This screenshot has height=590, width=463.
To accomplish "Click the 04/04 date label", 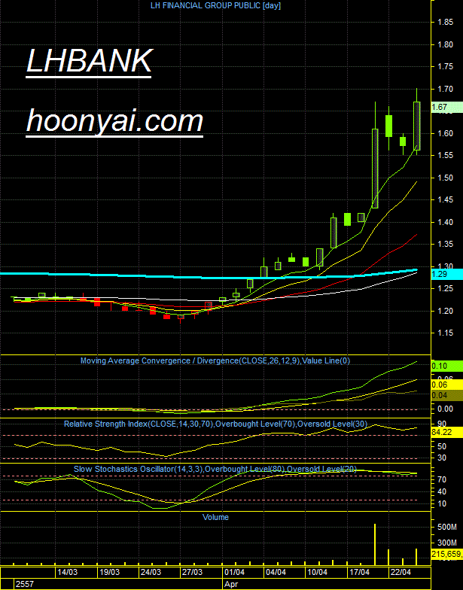I will pyautogui.click(x=276, y=572).
